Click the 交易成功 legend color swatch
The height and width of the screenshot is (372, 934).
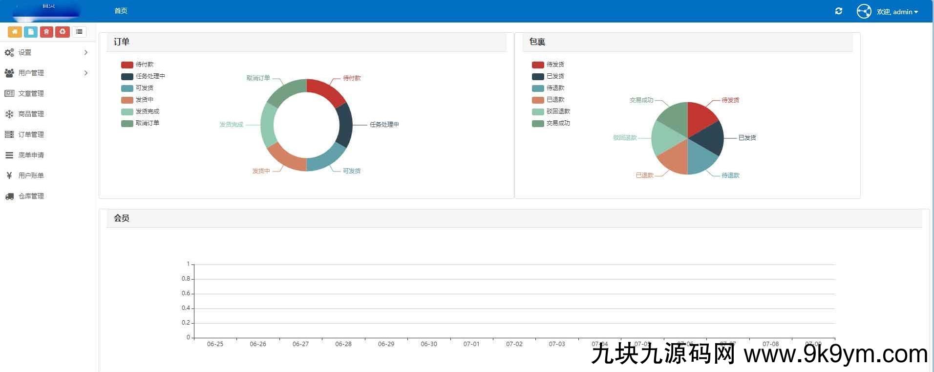tap(538, 124)
